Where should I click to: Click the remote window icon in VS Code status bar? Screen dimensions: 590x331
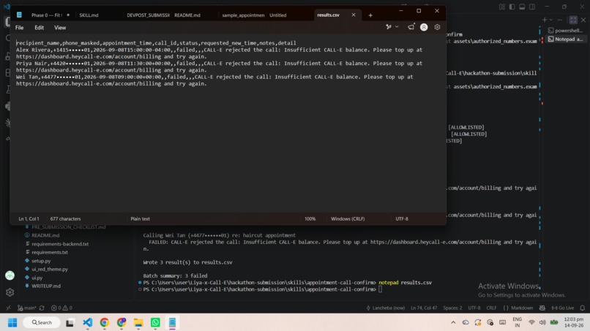click(8, 308)
